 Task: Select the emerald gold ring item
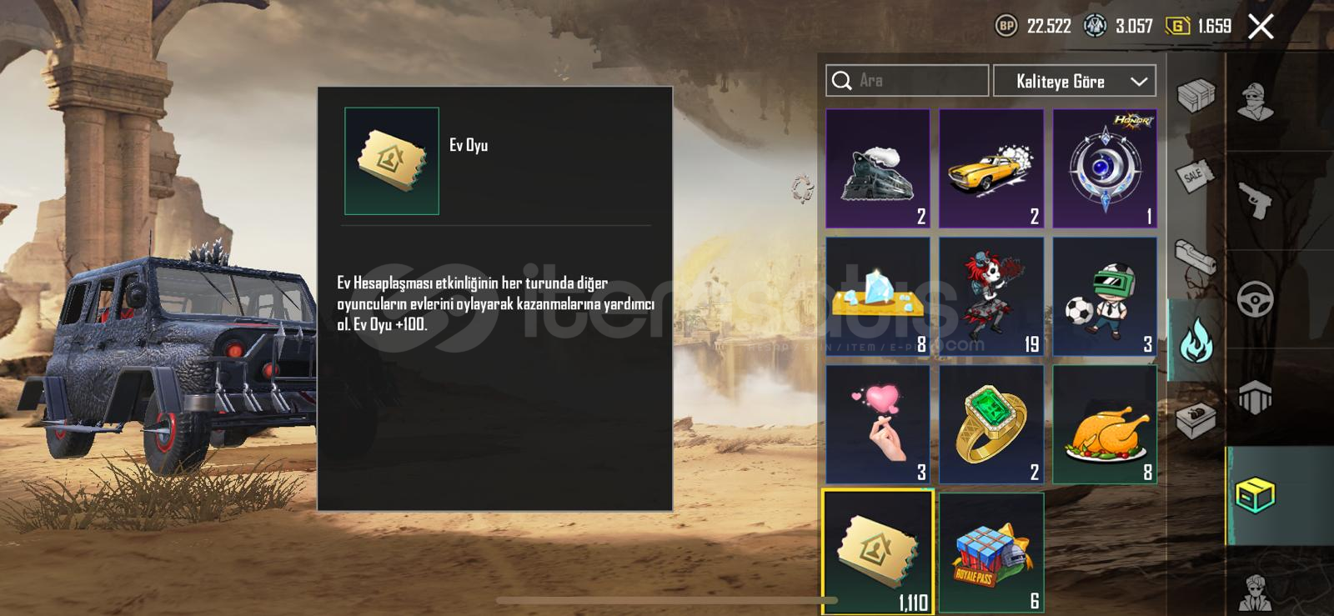point(991,424)
